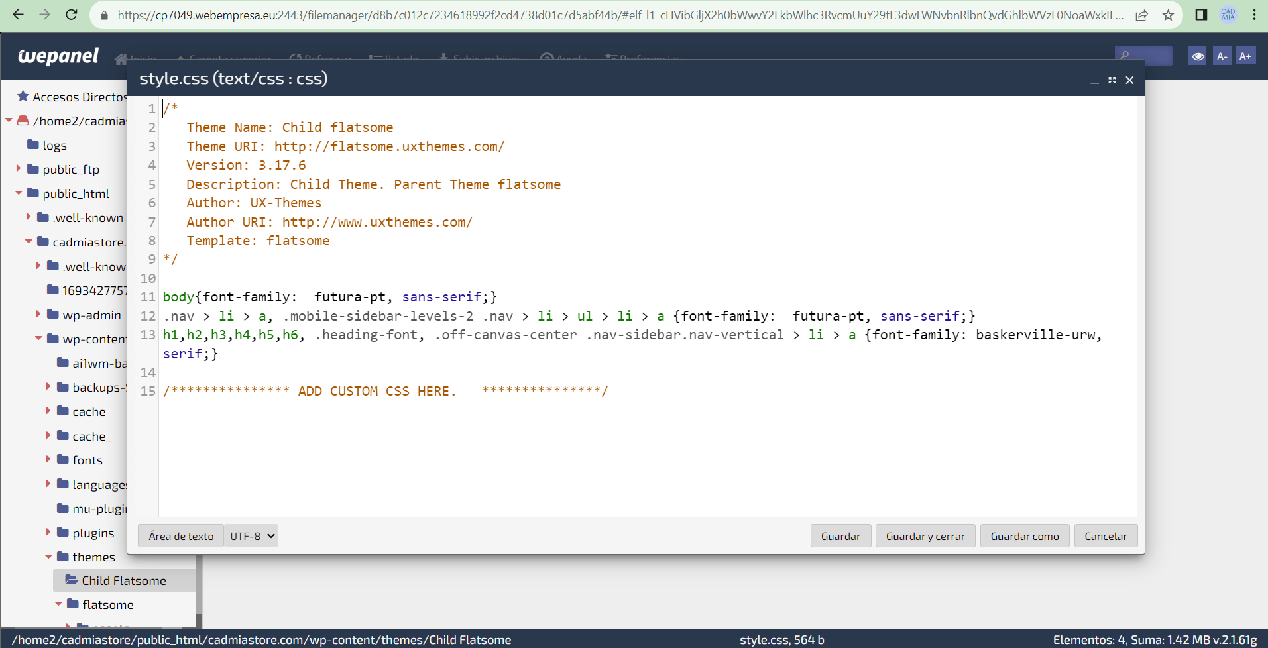Click the Theme URI line in the editor

pos(345,146)
